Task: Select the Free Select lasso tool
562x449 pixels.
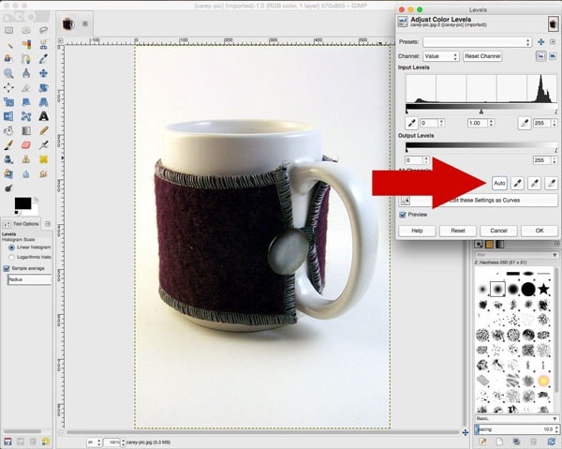Action: tap(43, 31)
